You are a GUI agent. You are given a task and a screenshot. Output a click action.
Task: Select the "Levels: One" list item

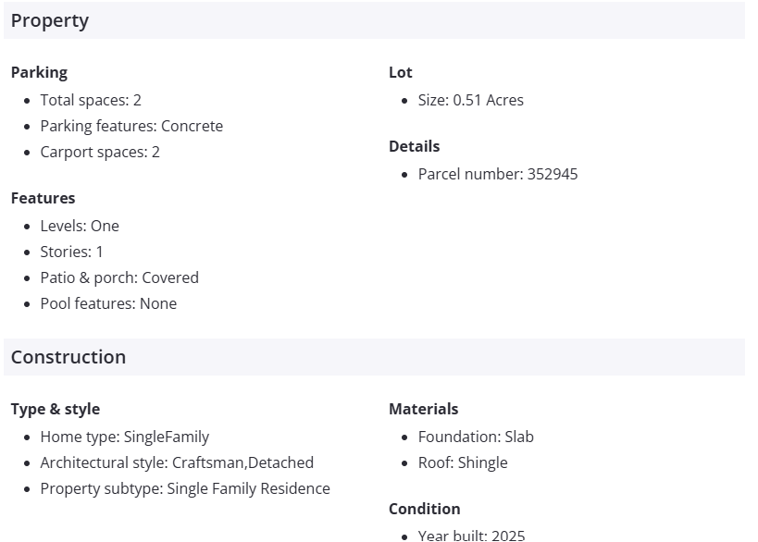pos(80,226)
